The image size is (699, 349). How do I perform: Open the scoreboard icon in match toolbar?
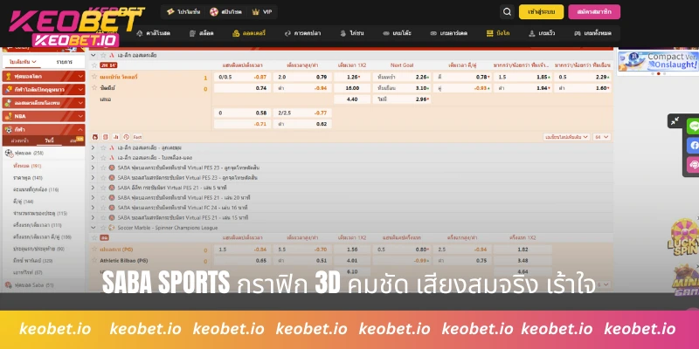pos(105,137)
